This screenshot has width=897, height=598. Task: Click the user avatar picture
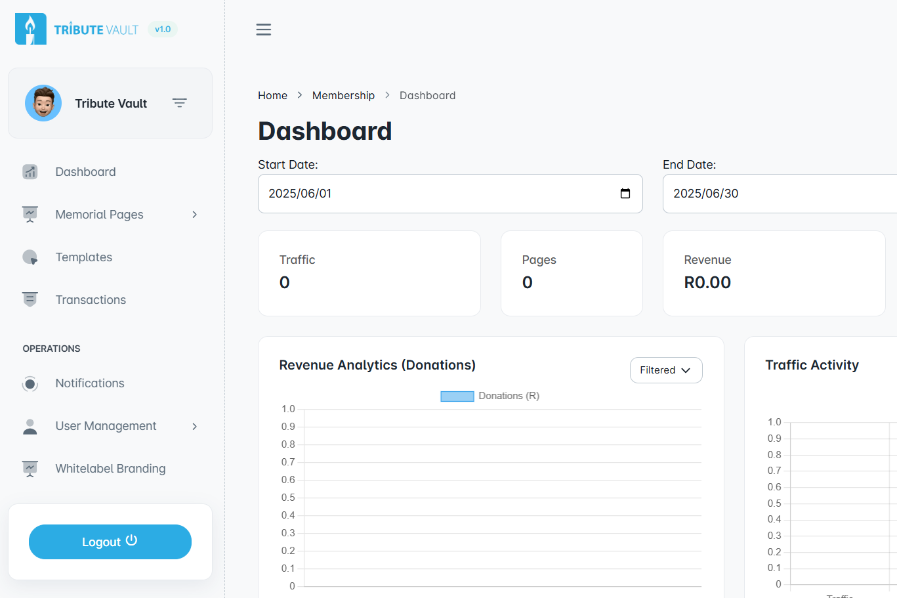click(x=43, y=103)
